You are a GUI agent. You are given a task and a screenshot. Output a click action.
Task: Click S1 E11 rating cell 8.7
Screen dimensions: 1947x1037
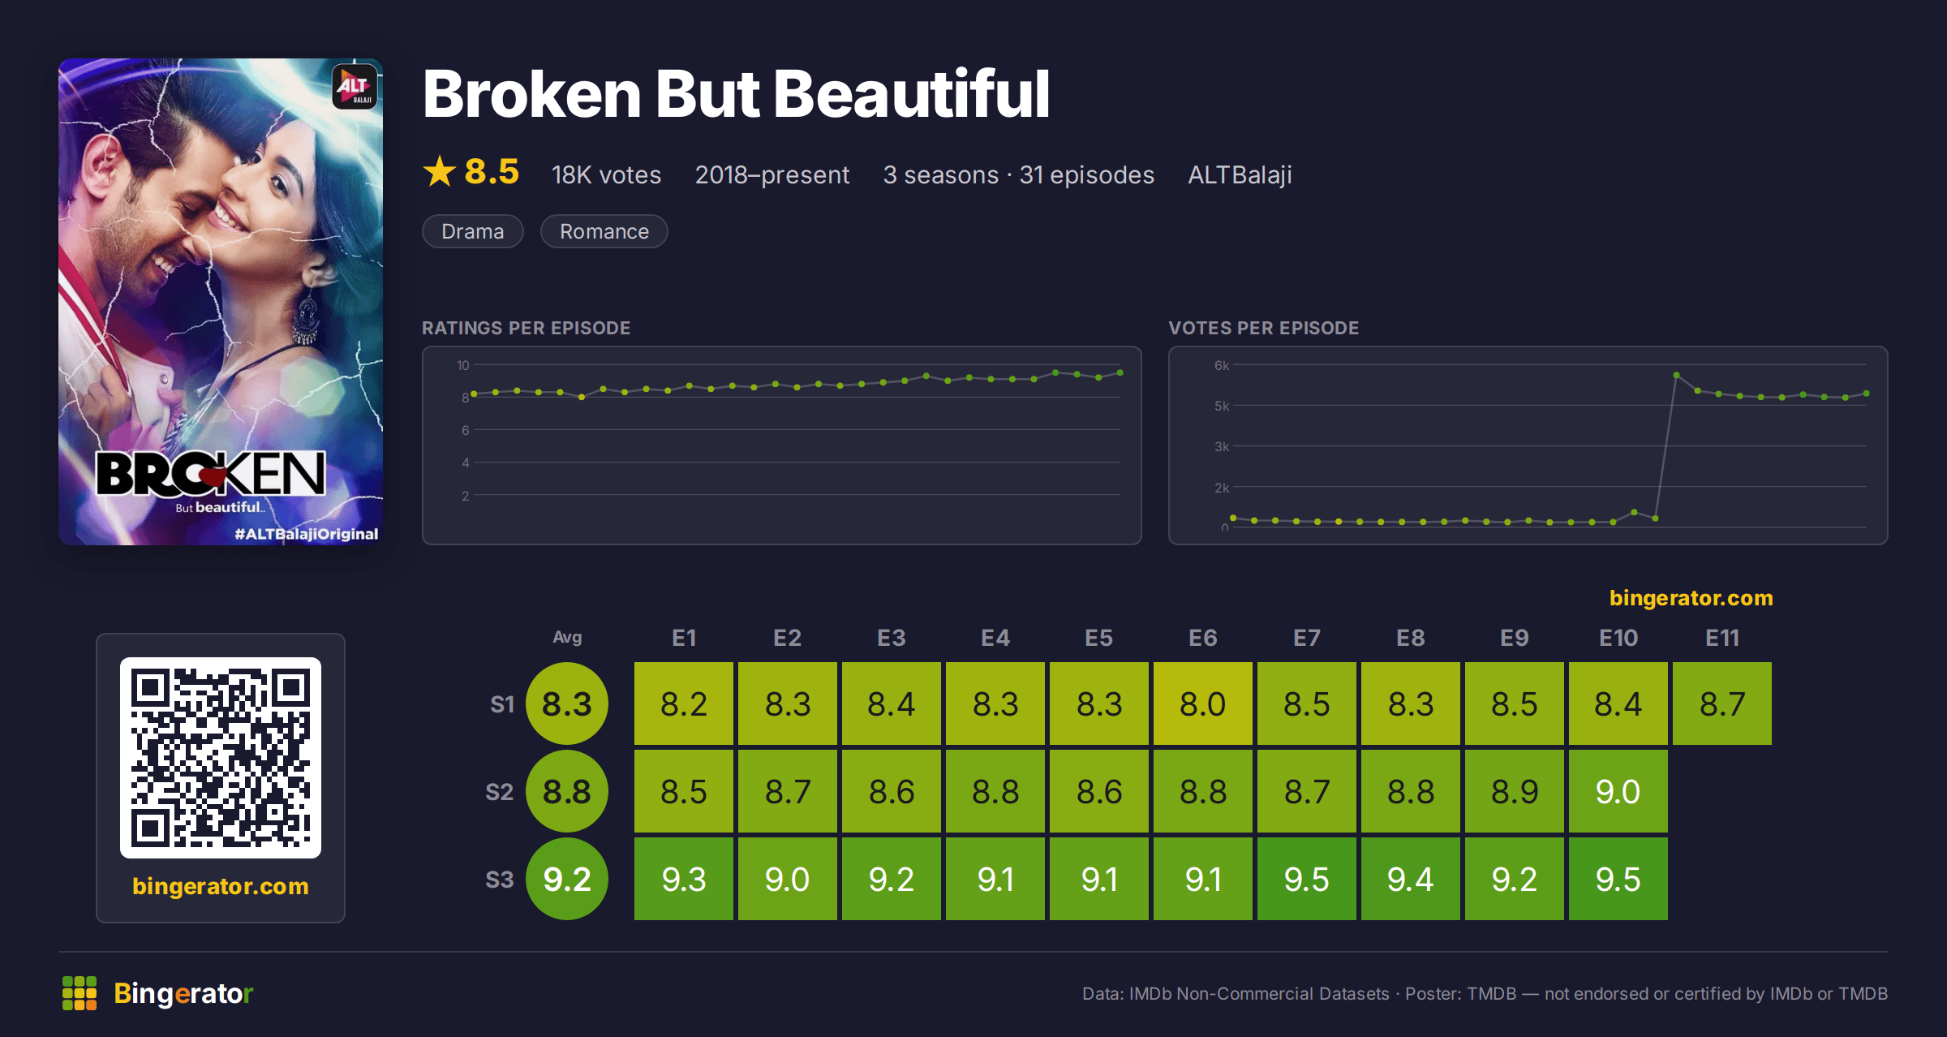coord(1722,704)
